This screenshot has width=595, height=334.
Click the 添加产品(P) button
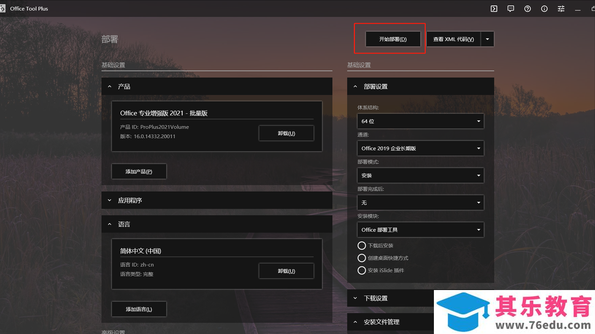pyautogui.click(x=139, y=172)
